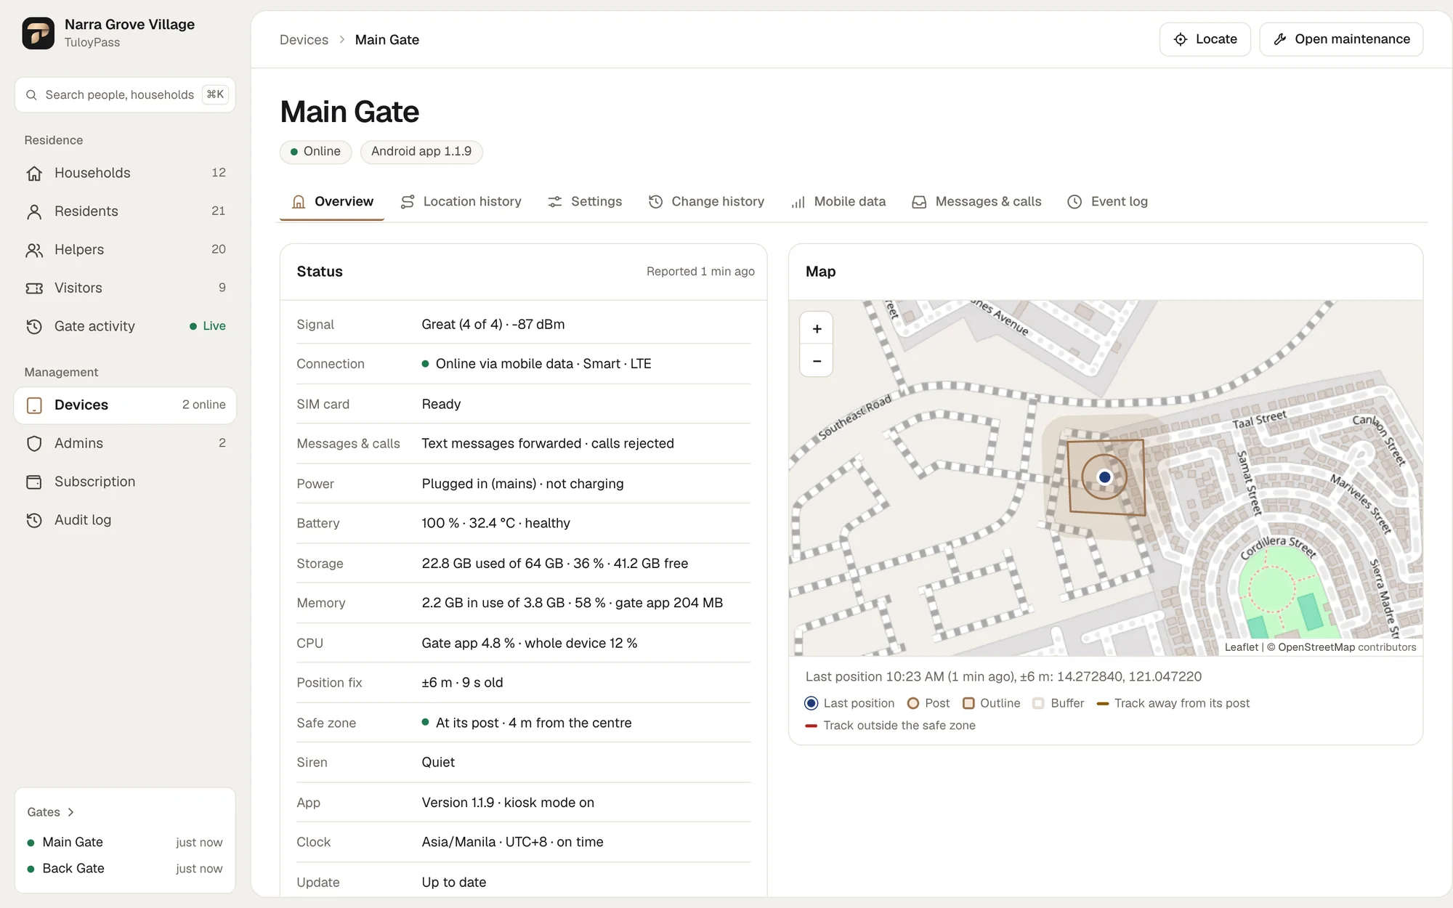Open the Event log tab
1453x908 pixels.
(x=1108, y=202)
